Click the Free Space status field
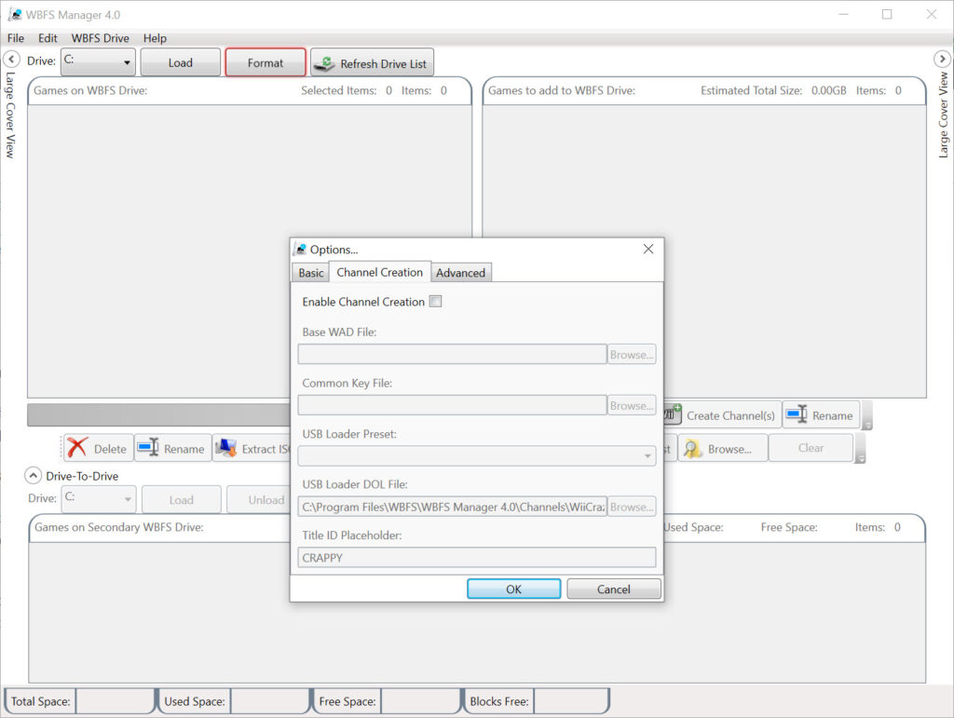This screenshot has width=954, height=718. (x=420, y=701)
